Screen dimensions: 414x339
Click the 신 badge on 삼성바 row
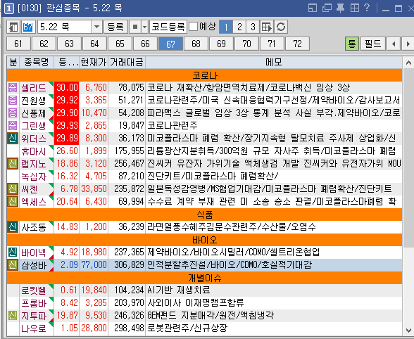click(x=13, y=264)
